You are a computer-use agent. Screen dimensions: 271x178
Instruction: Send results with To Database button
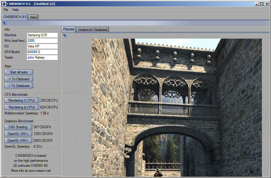(x=19, y=86)
